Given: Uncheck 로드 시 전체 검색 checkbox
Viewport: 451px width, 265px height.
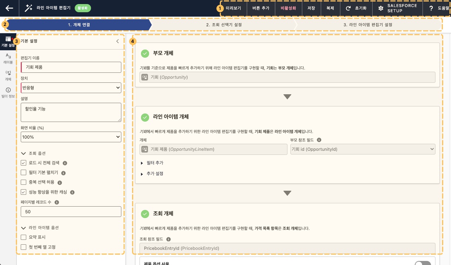Looking at the screenshot, I should pos(24,163).
